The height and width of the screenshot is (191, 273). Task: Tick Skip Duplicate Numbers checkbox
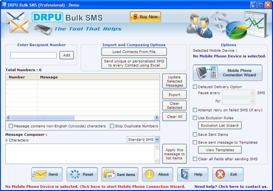tap(112, 126)
